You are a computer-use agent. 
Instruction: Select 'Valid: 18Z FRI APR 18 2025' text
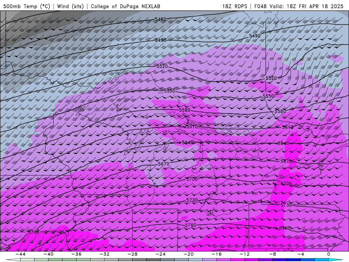307,6
